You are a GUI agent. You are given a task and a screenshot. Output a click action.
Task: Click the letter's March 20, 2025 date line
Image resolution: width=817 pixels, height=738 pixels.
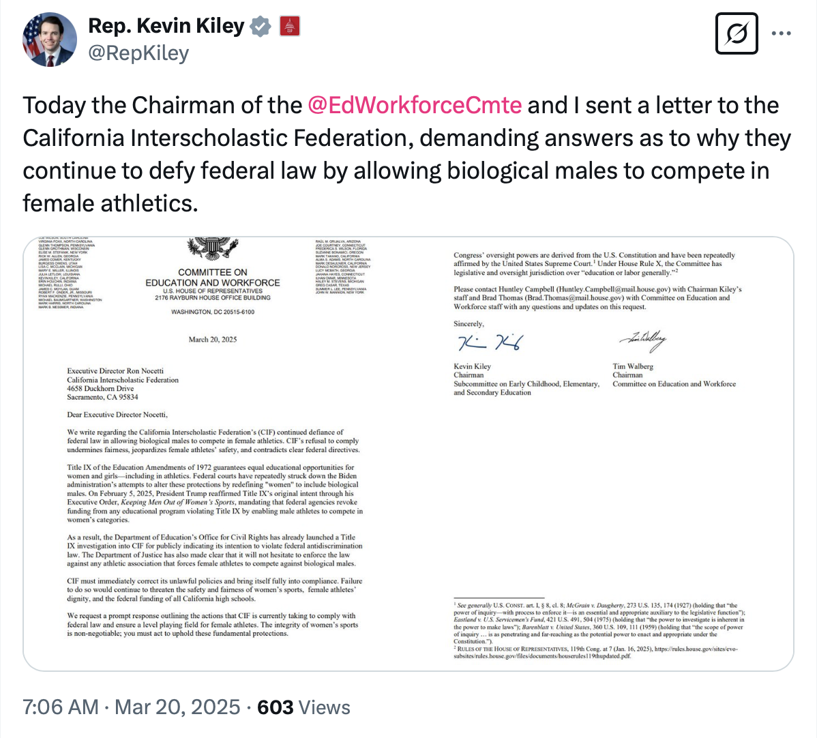pyautogui.click(x=213, y=340)
